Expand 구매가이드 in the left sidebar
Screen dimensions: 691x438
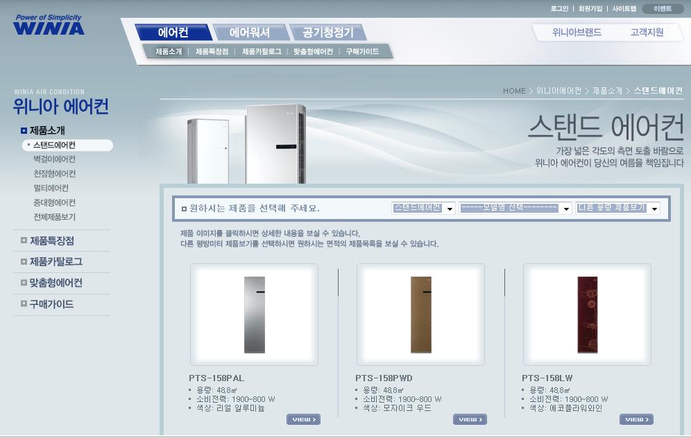[x=51, y=304]
